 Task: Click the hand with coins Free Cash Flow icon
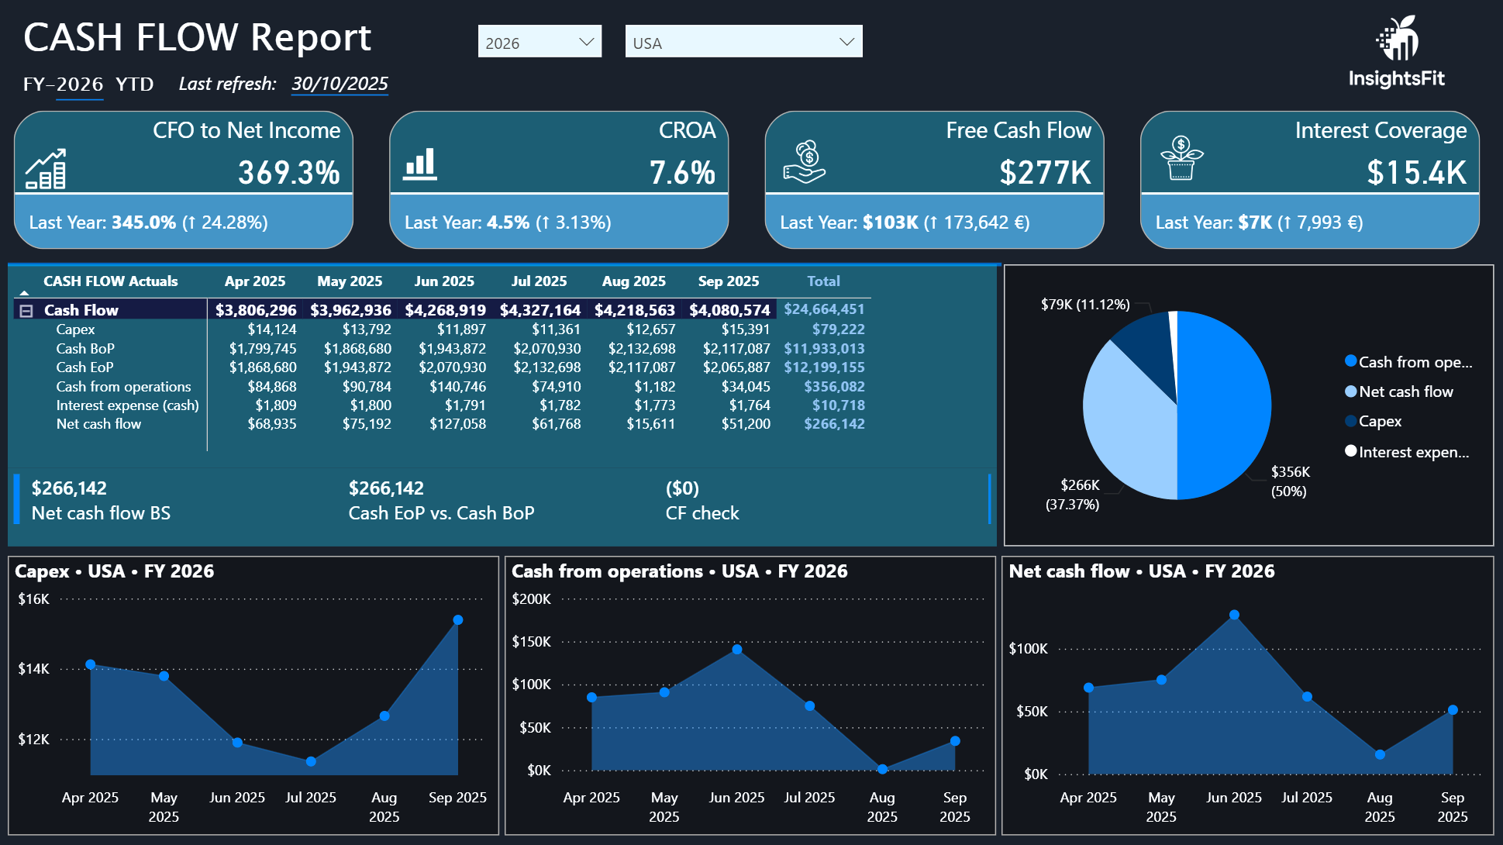pyautogui.click(x=804, y=162)
